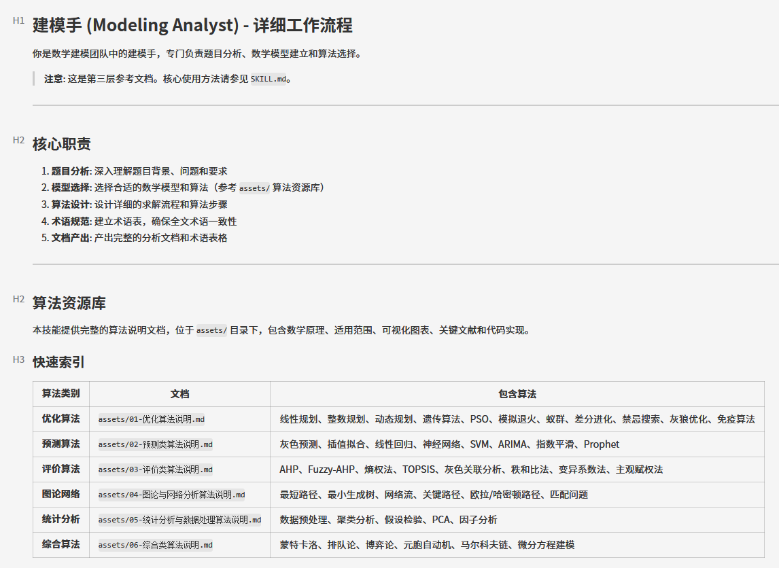Screen dimensions: 779x568
Task: Click the 包含算法 table header
Action: click(x=517, y=394)
